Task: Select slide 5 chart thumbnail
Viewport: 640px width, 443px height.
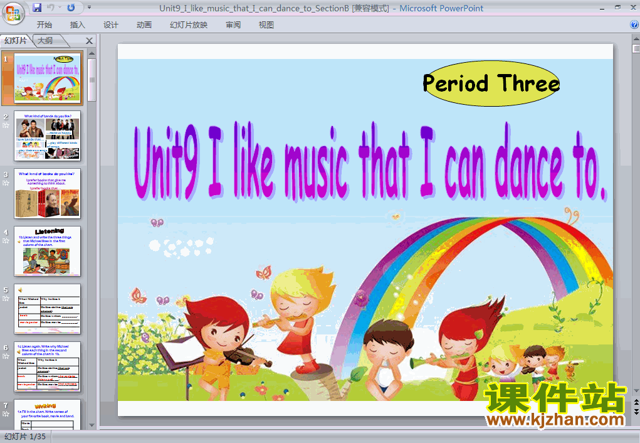Action: pos(48,309)
